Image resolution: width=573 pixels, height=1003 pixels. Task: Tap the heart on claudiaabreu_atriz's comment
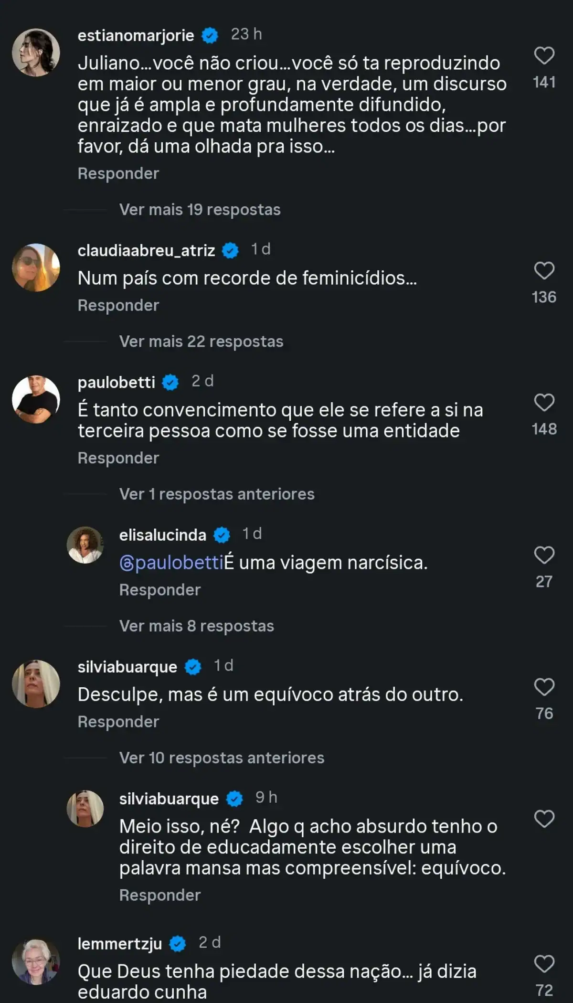(x=544, y=271)
